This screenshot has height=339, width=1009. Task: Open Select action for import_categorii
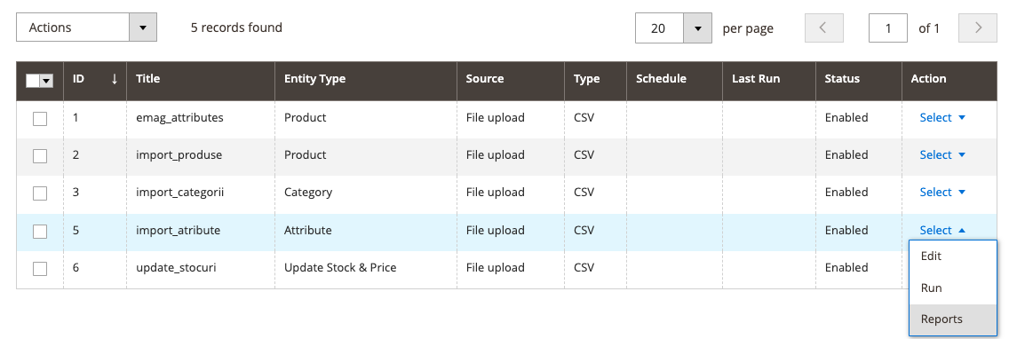[x=942, y=193]
